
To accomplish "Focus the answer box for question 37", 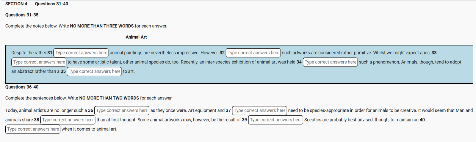I will pyautogui.click(x=259, y=110).
